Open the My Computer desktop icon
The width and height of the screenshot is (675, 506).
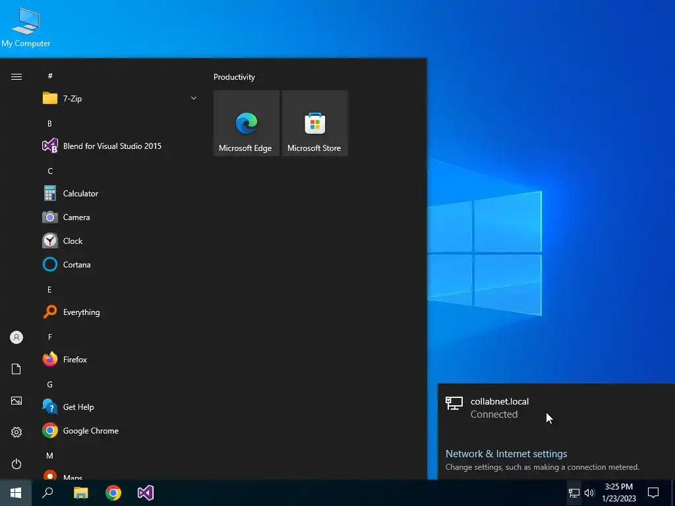pyautogui.click(x=26, y=27)
